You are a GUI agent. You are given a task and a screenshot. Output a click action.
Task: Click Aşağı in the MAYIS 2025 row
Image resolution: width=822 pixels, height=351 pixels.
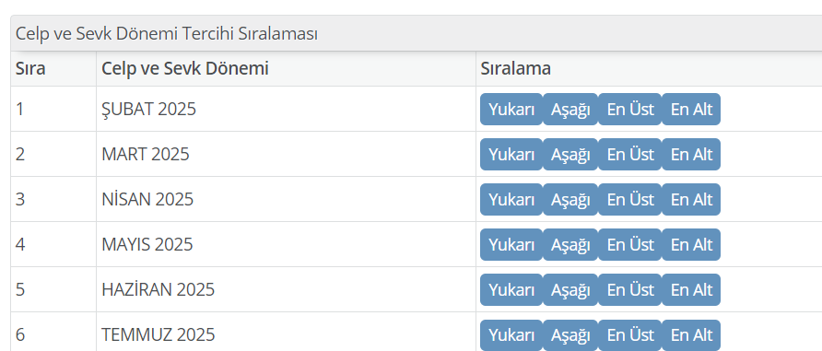click(570, 244)
